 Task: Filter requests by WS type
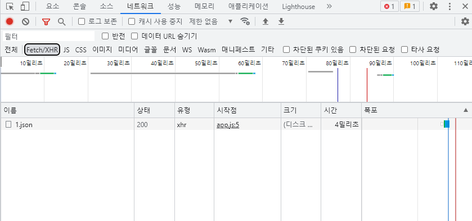coord(187,49)
